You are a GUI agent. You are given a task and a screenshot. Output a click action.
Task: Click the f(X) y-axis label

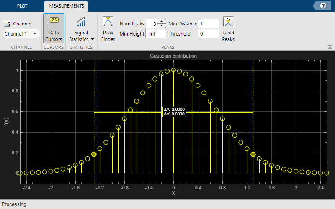tap(6, 122)
